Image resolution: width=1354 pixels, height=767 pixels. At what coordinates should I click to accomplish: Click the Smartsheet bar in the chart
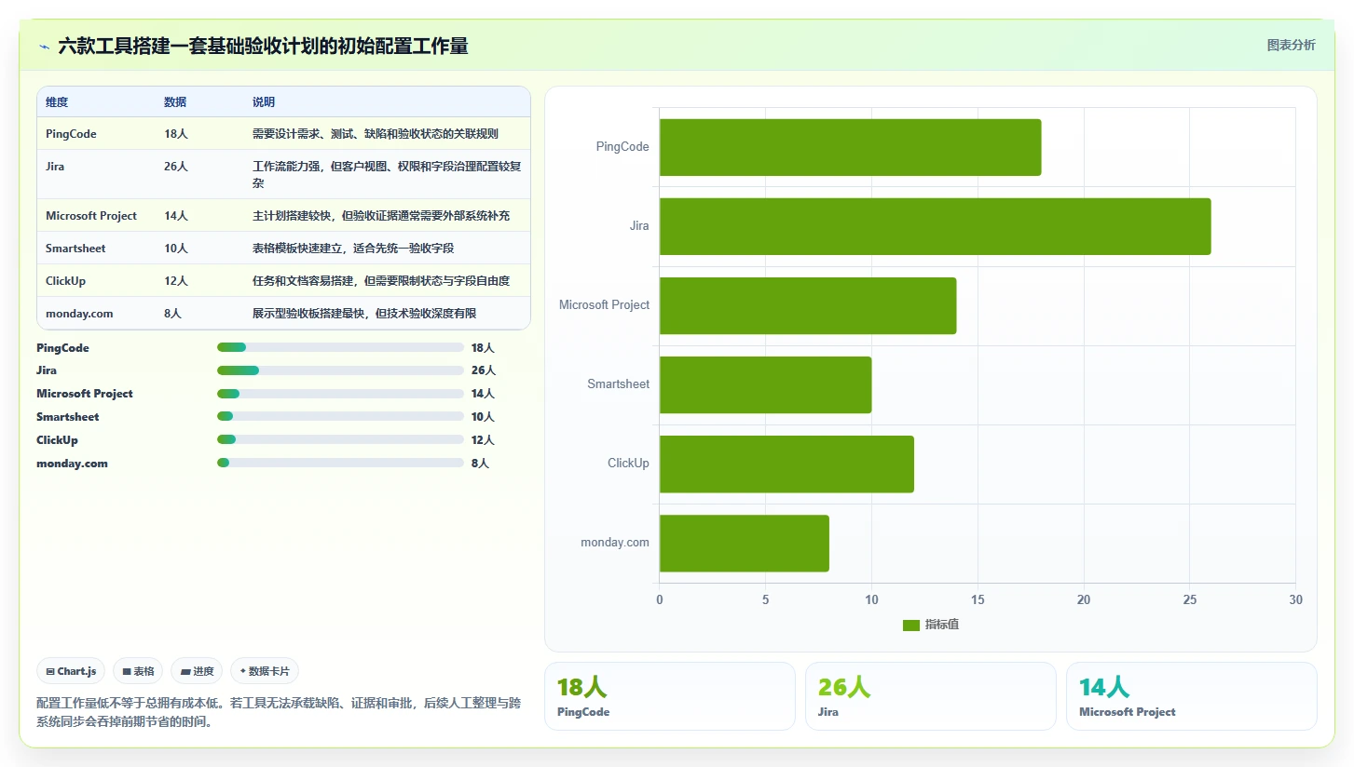765,384
